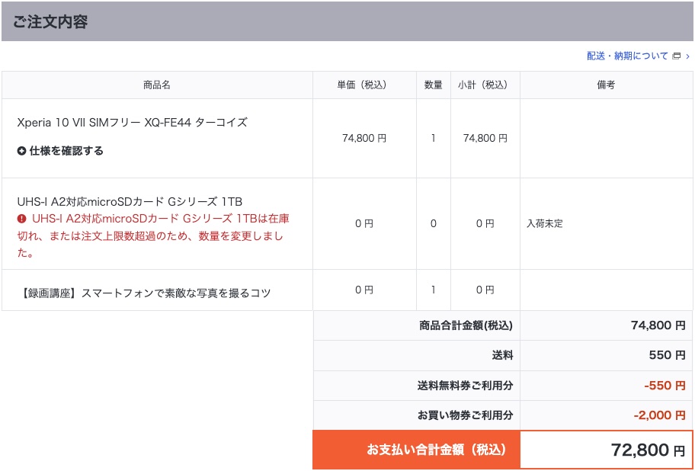Click the 単価（税込） column header
The height and width of the screenshot is (471, 695).
coord(364,85)
